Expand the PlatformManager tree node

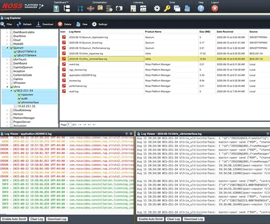click(x=7, y=118)
